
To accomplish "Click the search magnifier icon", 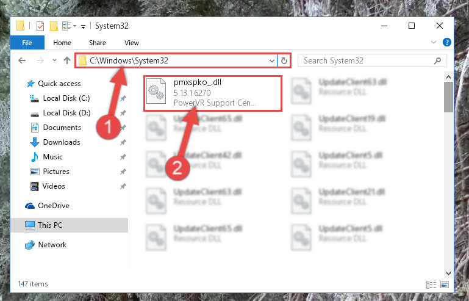I will click(437, 61).
